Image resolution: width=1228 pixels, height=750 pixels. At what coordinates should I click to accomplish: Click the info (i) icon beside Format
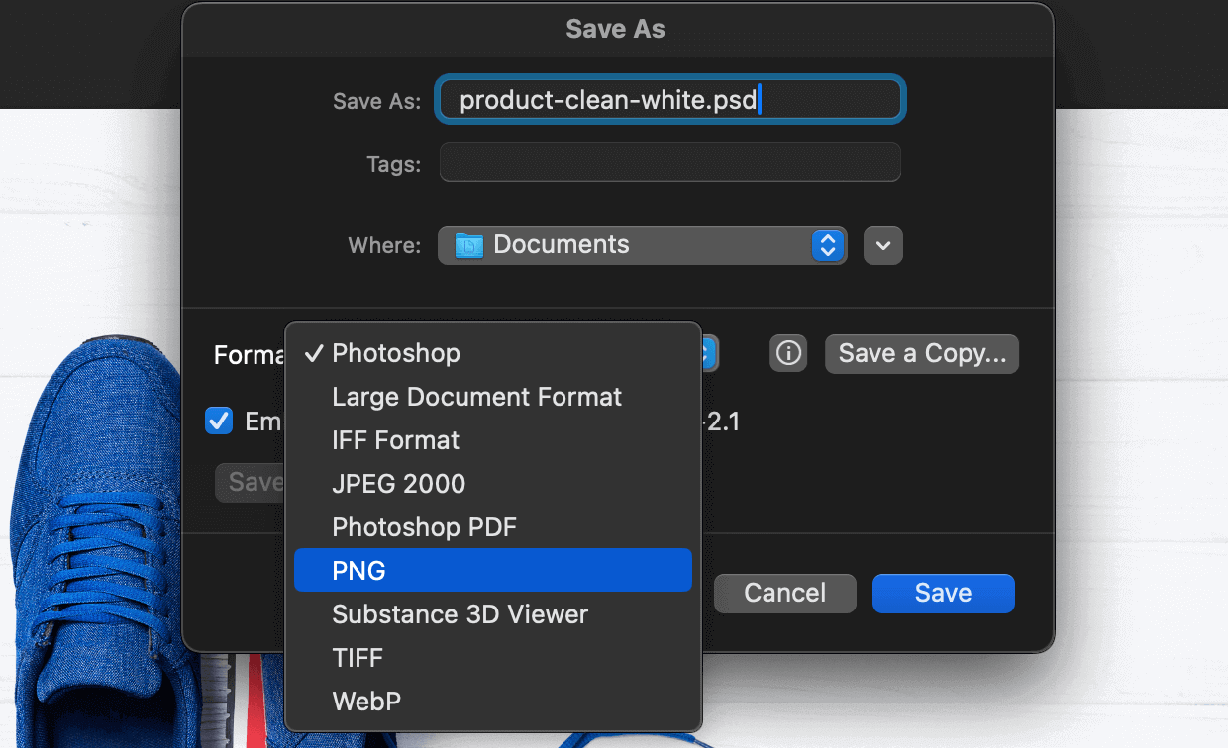pos(788,353)
